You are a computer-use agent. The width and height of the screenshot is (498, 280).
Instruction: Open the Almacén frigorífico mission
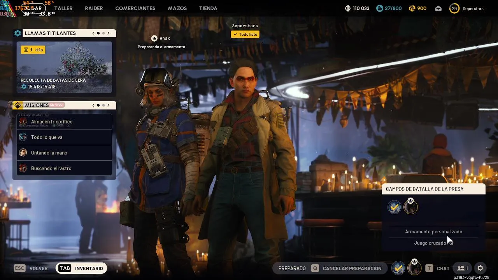point(64,122)
